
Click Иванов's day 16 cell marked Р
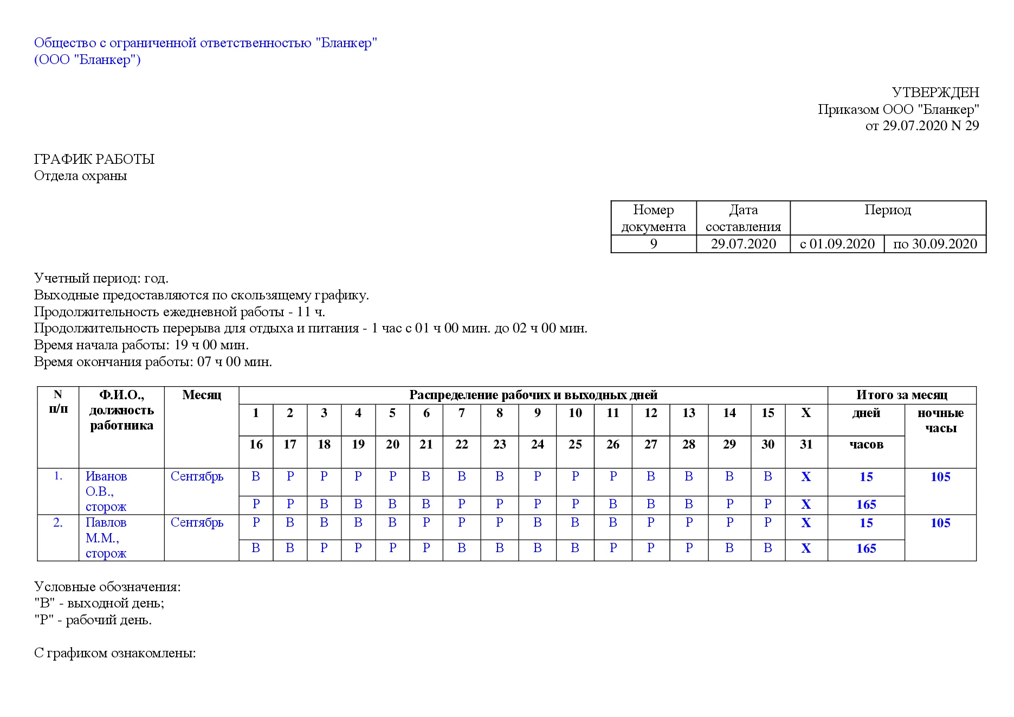pos(256,504)
